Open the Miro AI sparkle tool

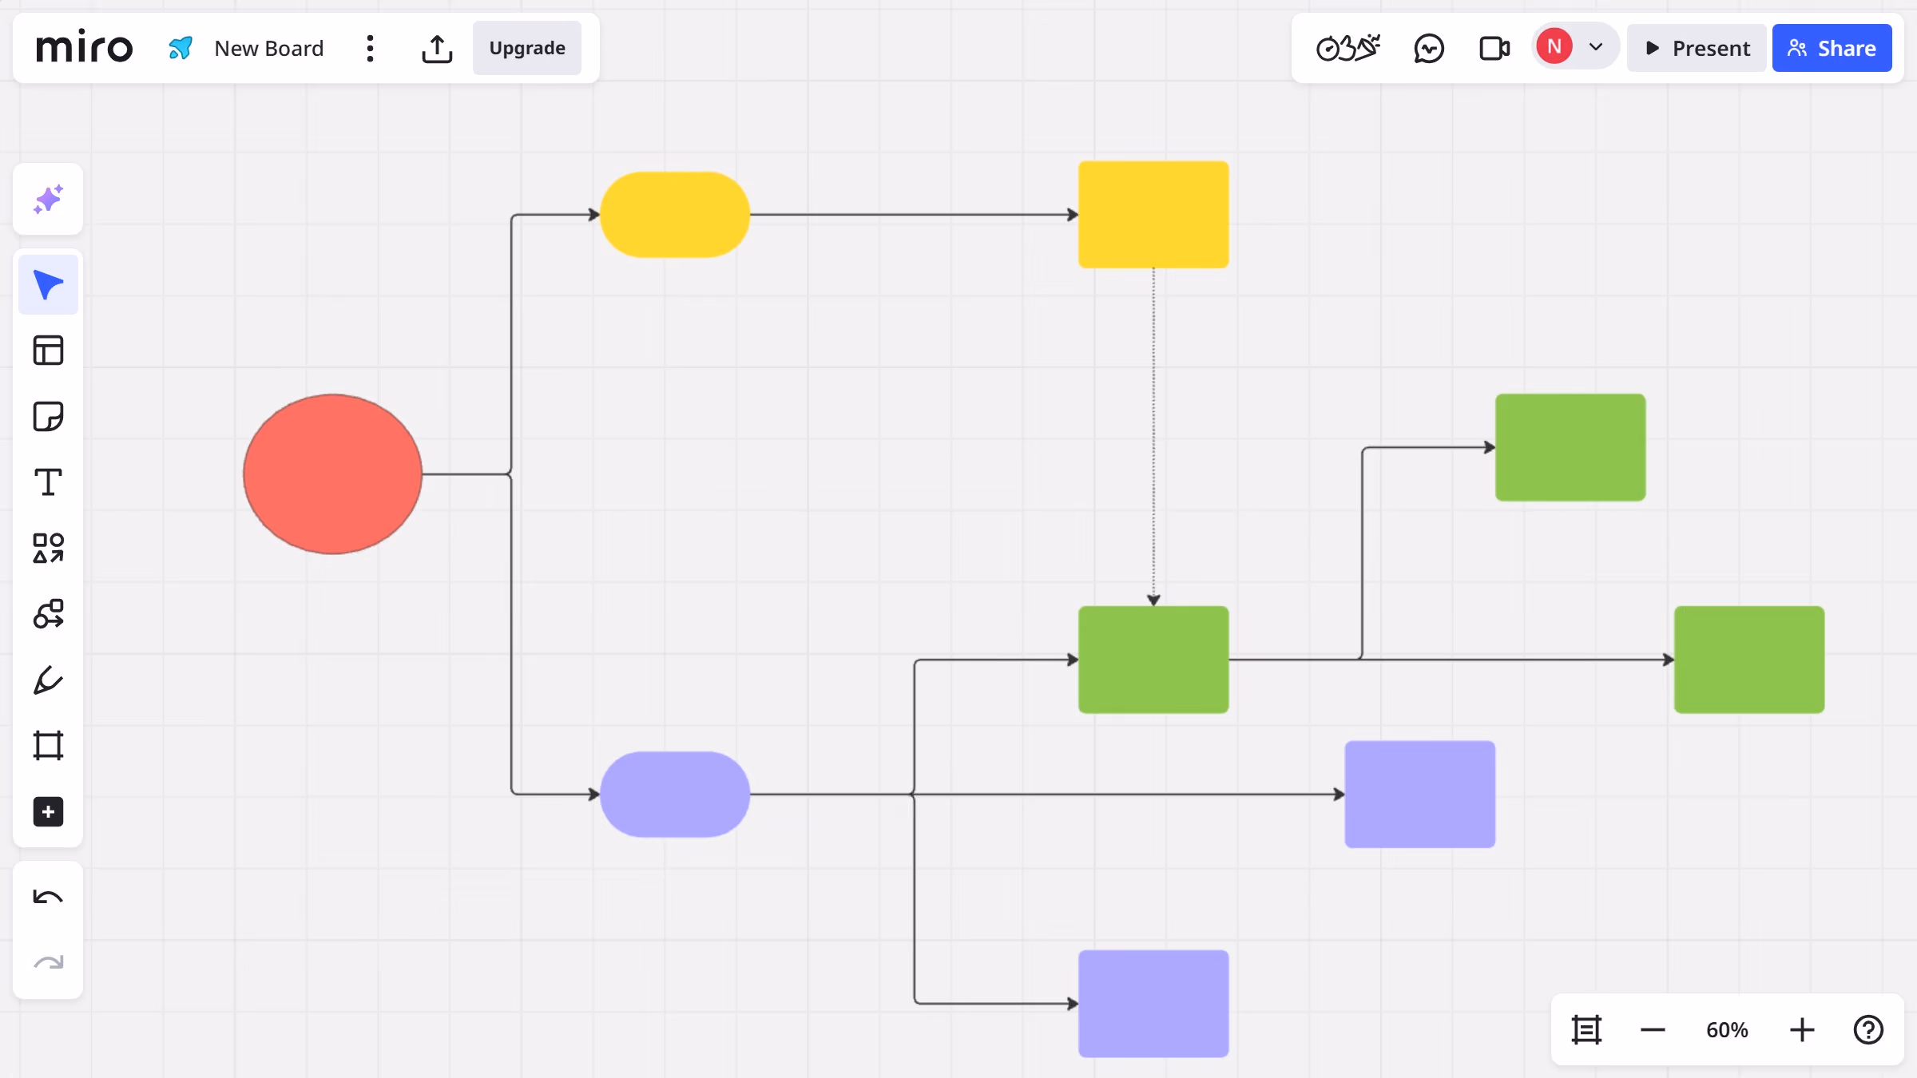(x=48, y=199)
